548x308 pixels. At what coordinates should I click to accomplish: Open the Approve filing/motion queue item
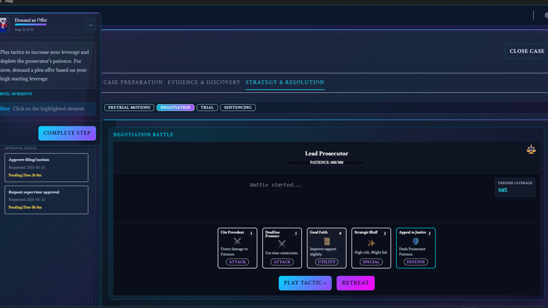tap(46, 167)
